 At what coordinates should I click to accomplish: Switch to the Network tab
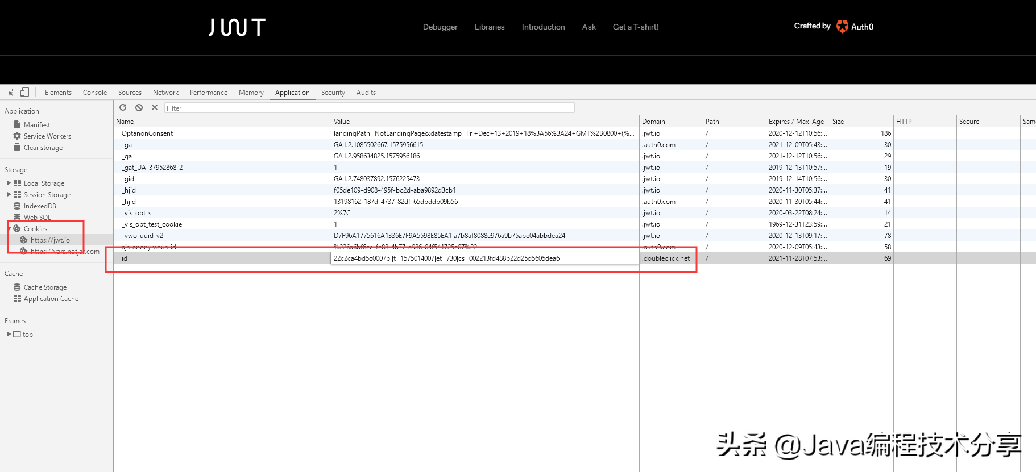point(165,93)
